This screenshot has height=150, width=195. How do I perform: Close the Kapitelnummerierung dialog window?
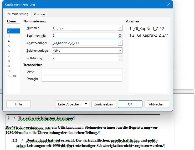click(x=169, y=4)
